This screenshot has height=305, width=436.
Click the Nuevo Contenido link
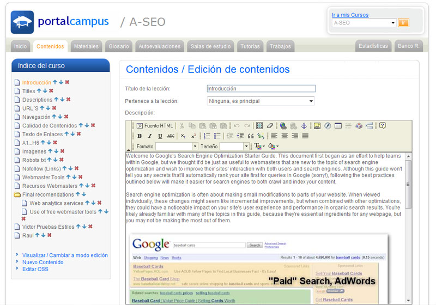pyautogui.click(x=43, y=262)
